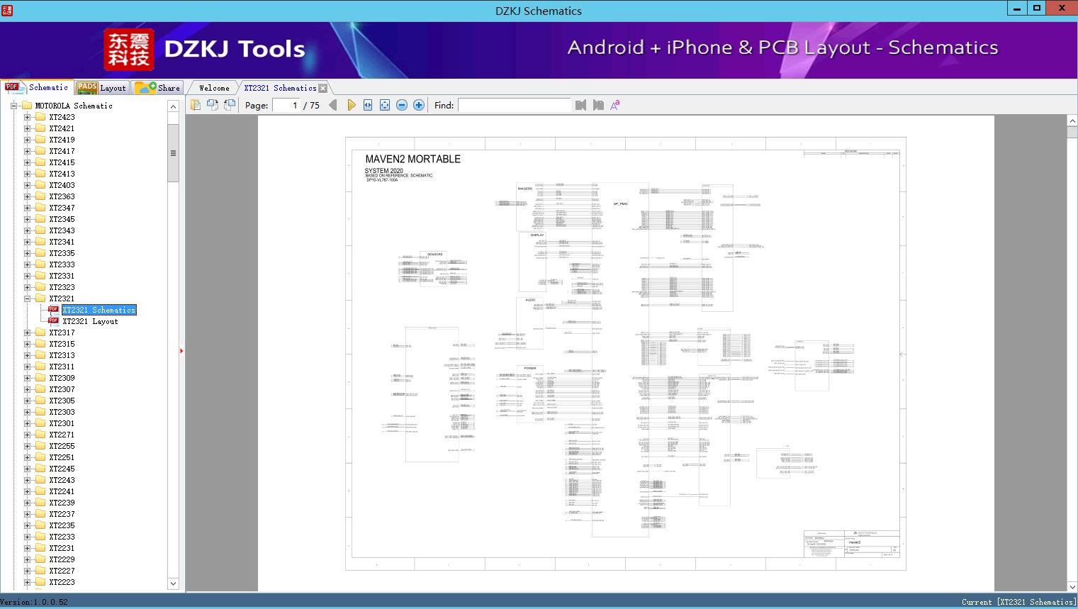Select the XT2363 folder
Image resolution: width=1078 pixels, height=609 pixels.
pyautogui.click(x=62, y=196)
